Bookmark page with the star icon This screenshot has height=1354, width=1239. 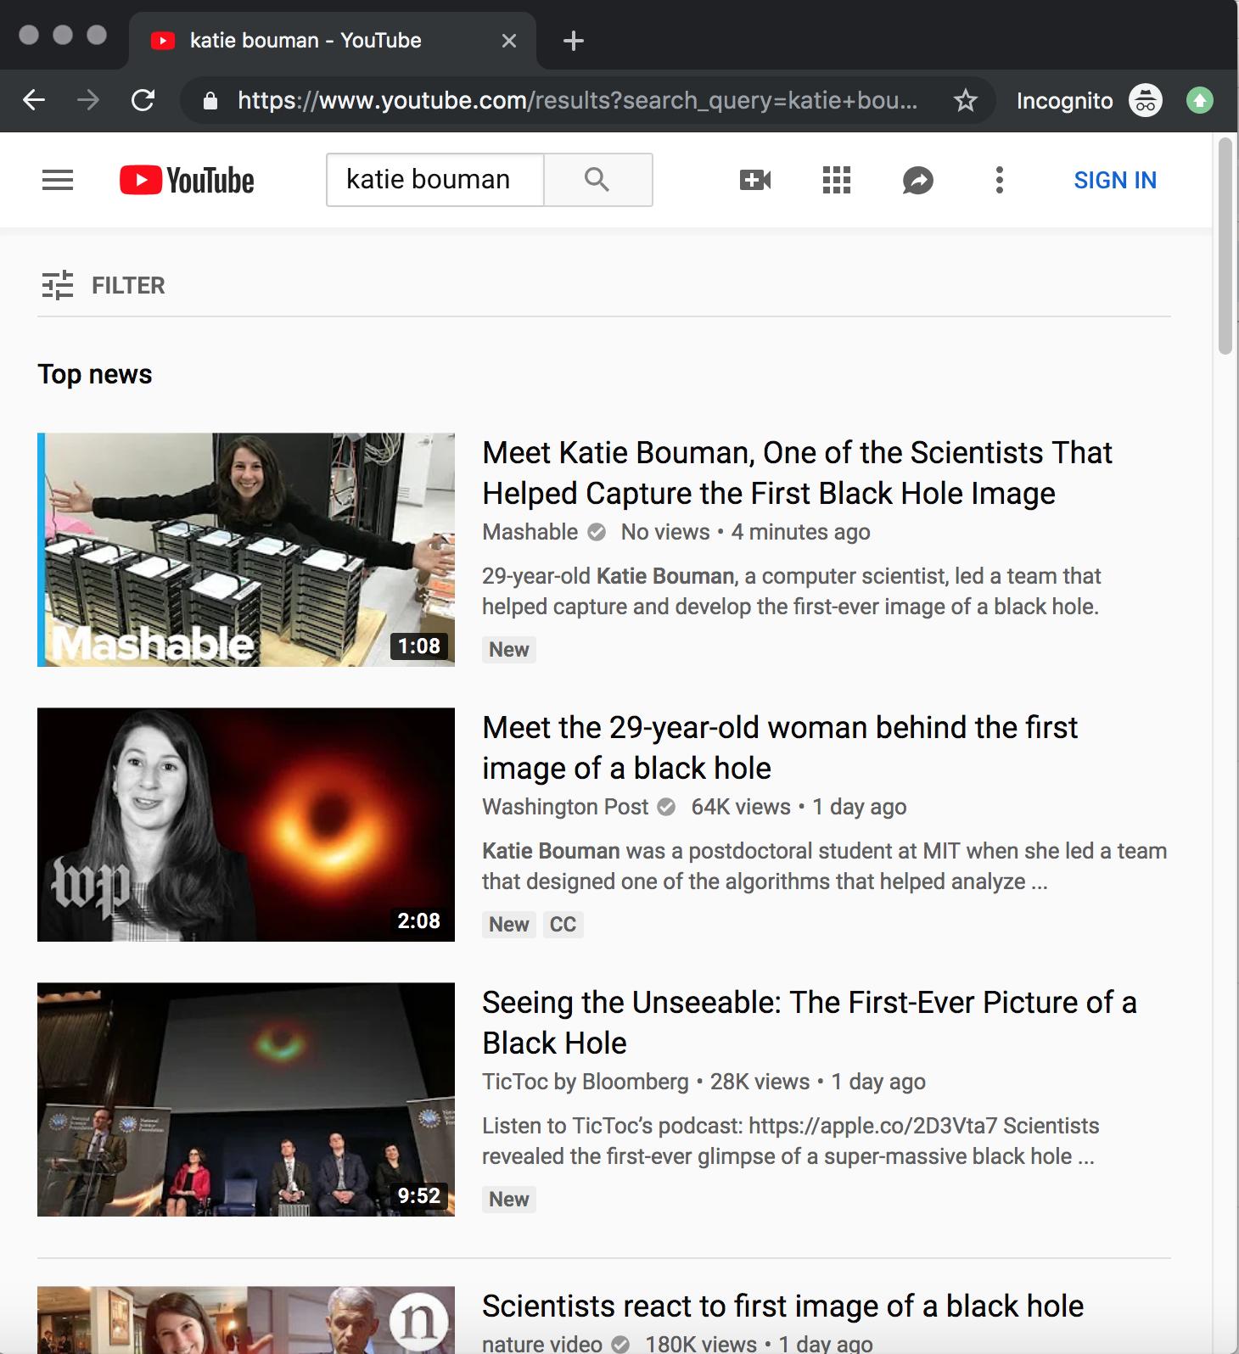(x=965, y=101)
